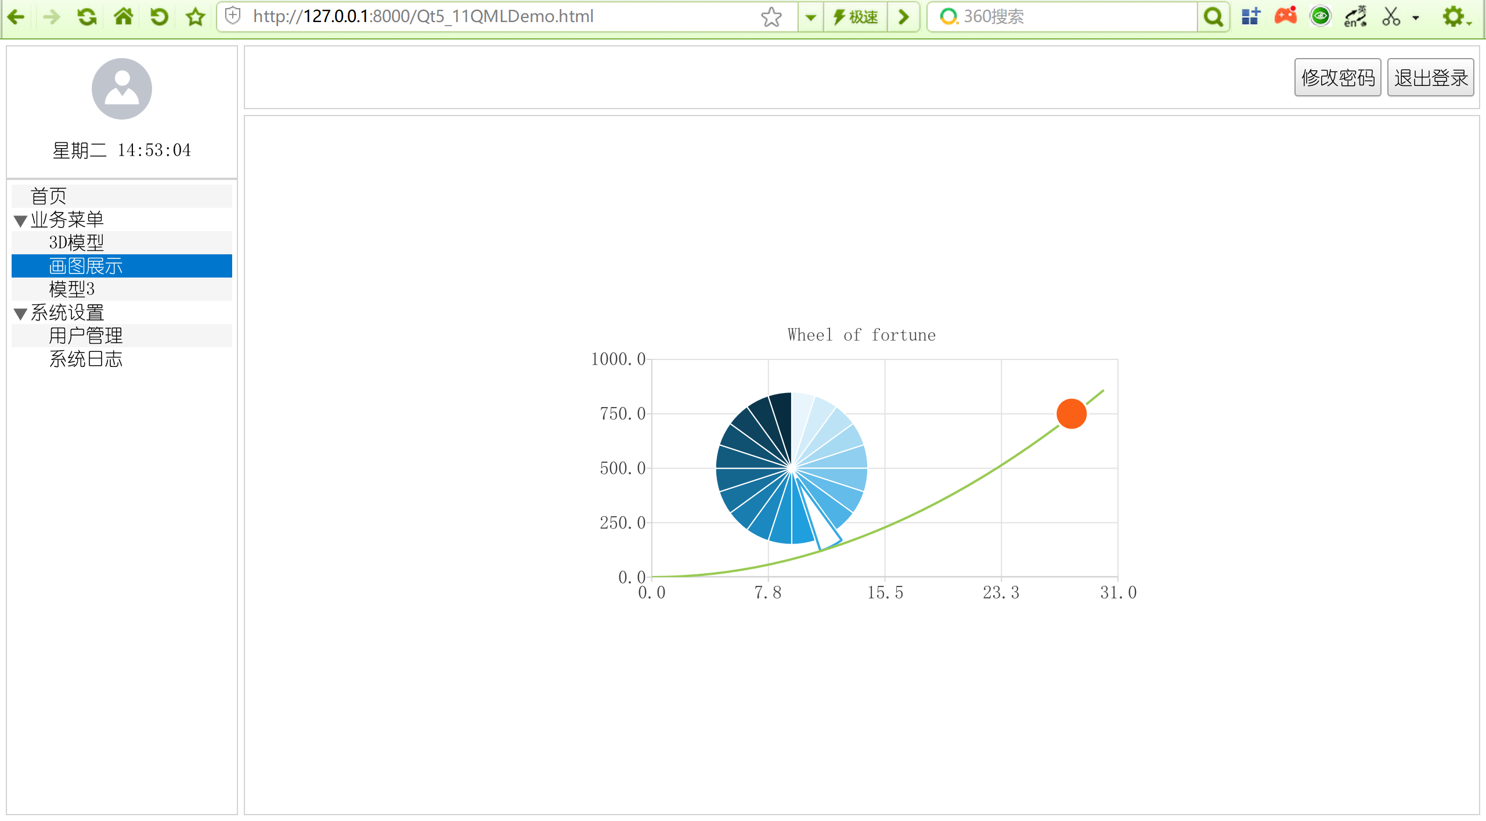Viewport: 1486px width, 821px height.
Task: Click the reload page icon
Action: pos(87,16)
